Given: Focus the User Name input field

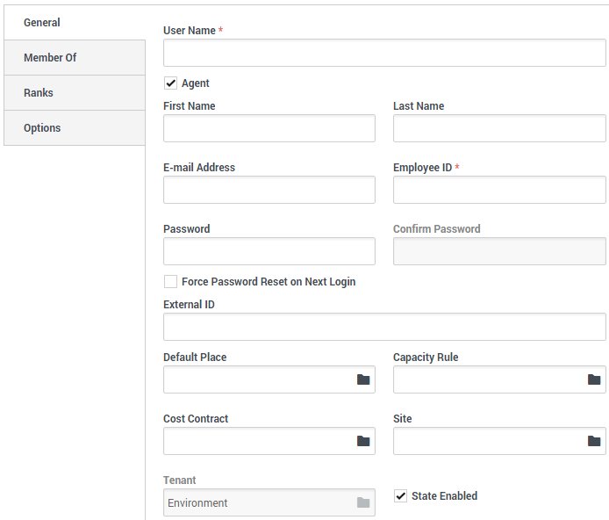Looking at the screenshot, I should [x=384, y=53].
